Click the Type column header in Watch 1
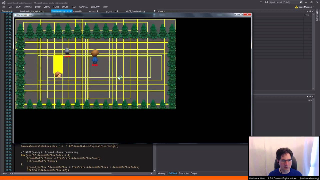320x180 pixels. (x=306, y=15)
